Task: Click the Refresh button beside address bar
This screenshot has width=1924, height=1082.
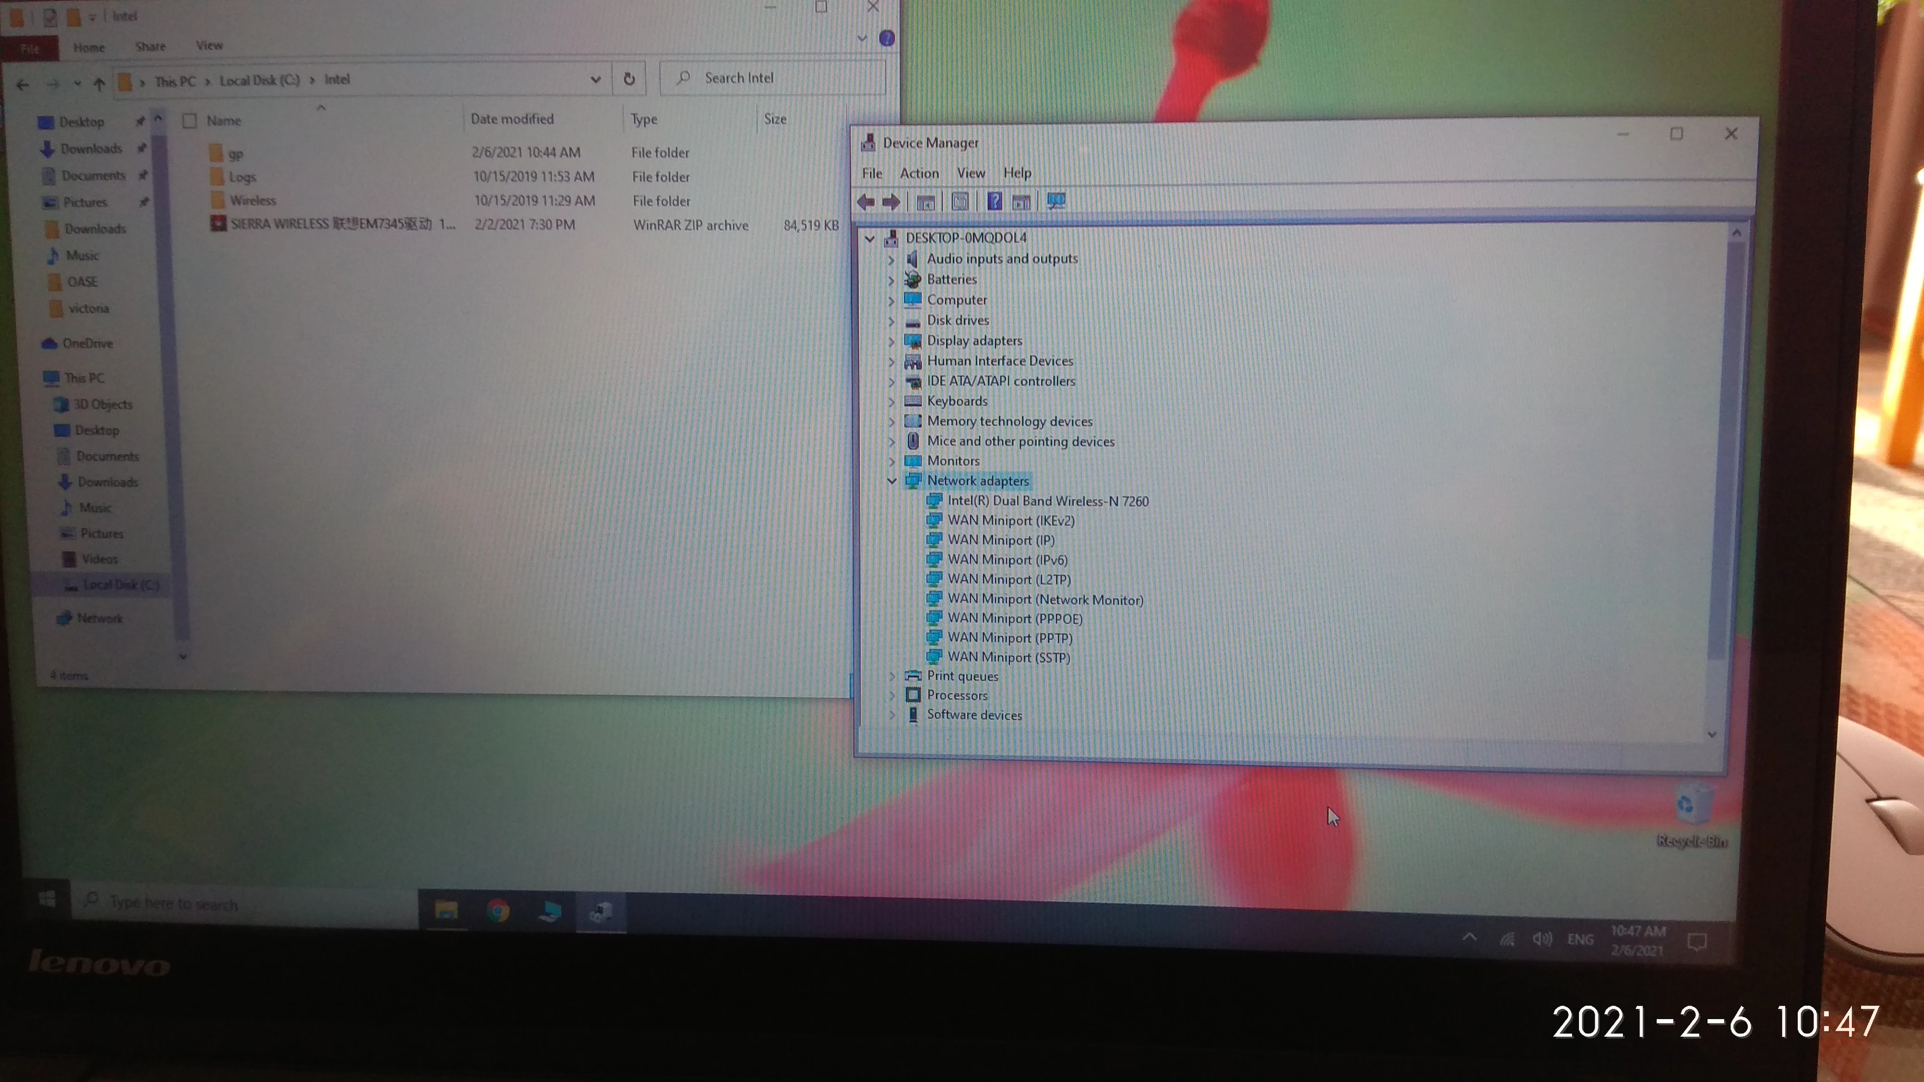Action: tap(629, 79)
